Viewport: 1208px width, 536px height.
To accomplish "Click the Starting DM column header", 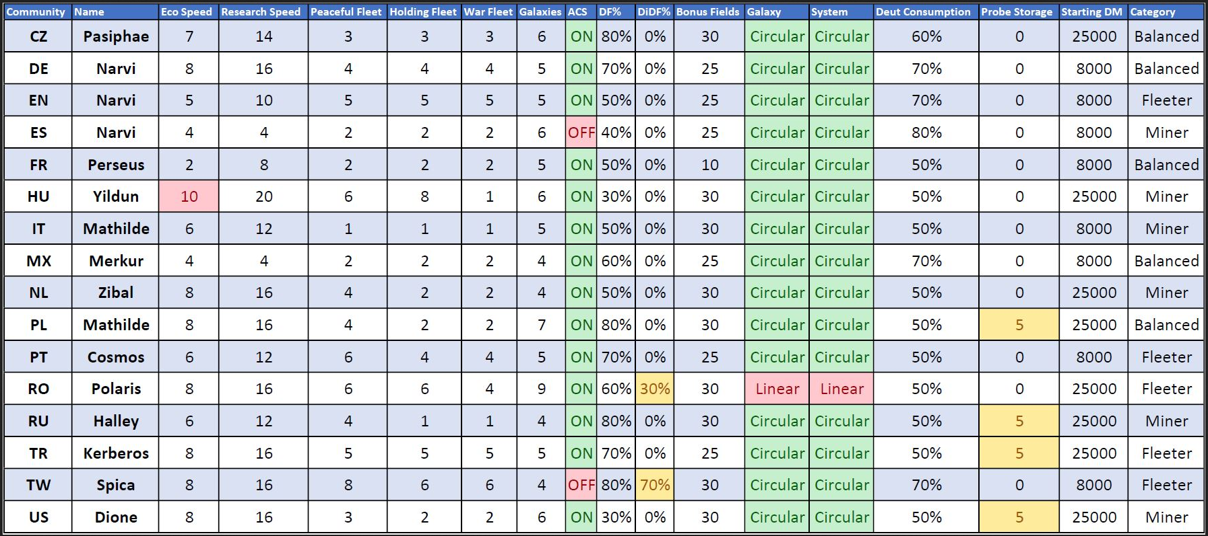I will click(1091, 11).
